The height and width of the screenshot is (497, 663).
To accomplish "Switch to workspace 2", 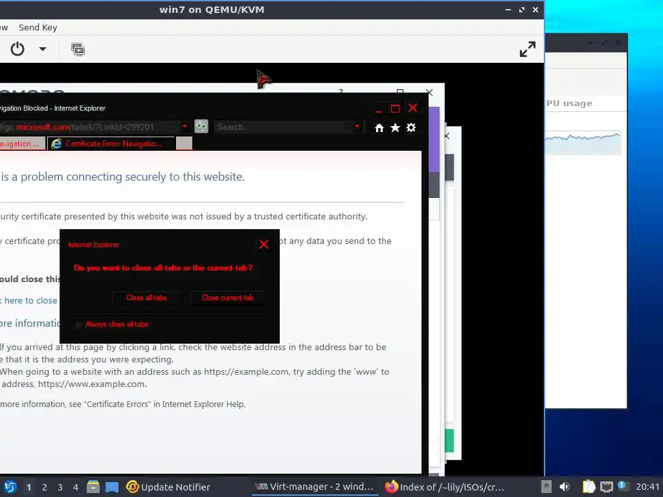I will 45,487.
